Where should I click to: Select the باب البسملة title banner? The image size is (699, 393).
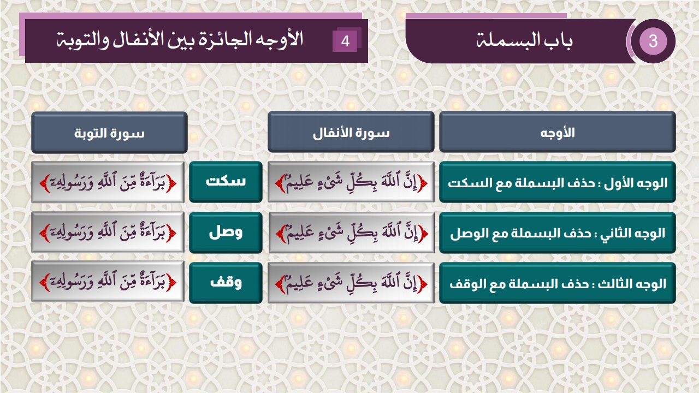524,41
